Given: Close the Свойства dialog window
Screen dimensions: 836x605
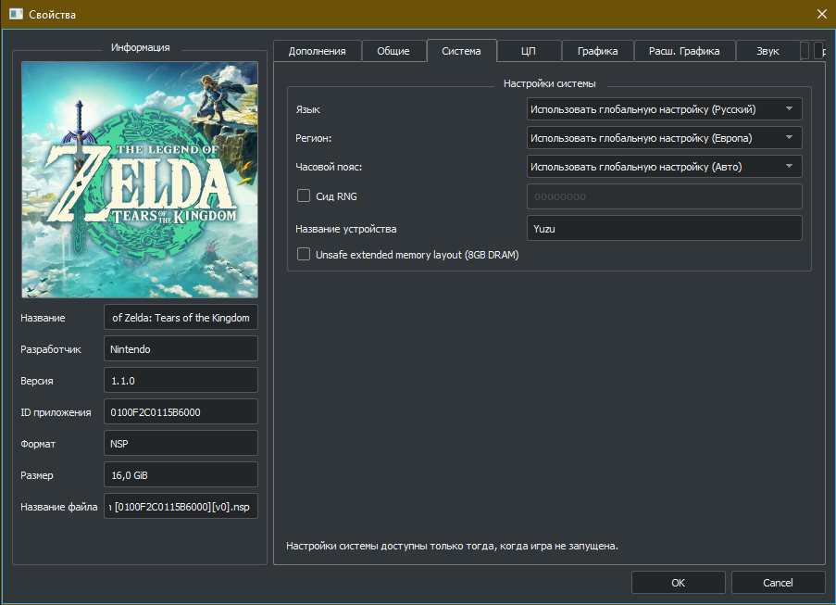Looking at the screenshot, I should click(821, 15).
